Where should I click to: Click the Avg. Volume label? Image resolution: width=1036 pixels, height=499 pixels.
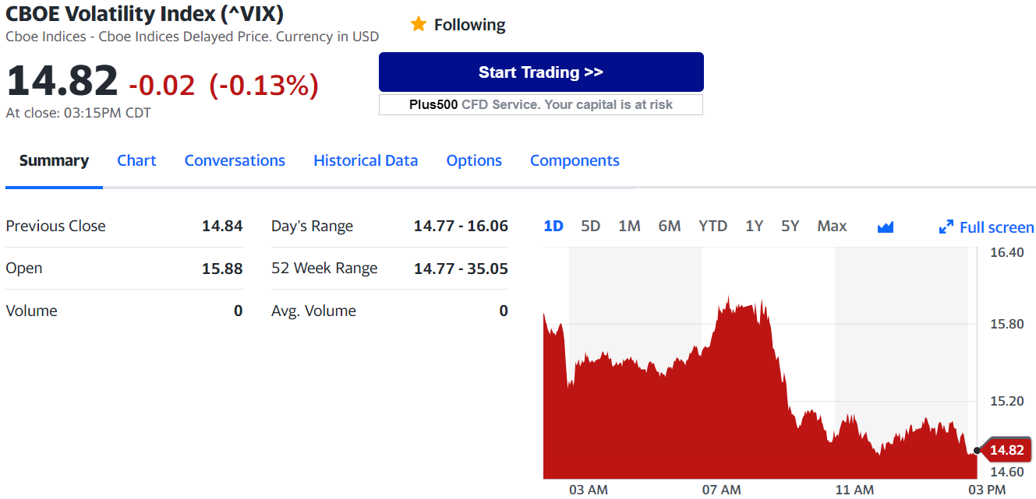[313, 311]
